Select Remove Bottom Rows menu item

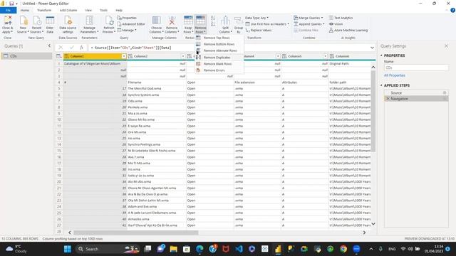click(219, 44)
